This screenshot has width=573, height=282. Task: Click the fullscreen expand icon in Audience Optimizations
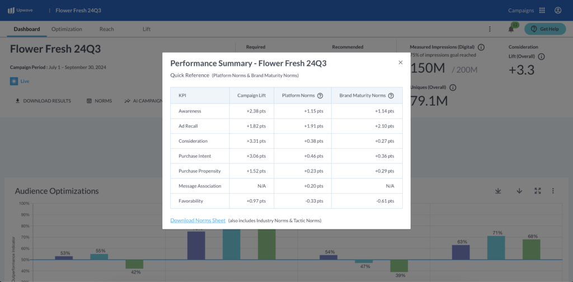coord(538,191)
